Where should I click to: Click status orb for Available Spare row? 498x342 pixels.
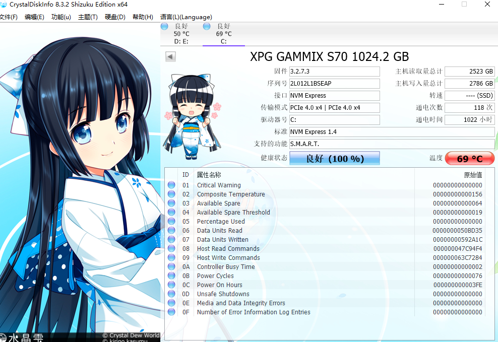click(171, 203)
